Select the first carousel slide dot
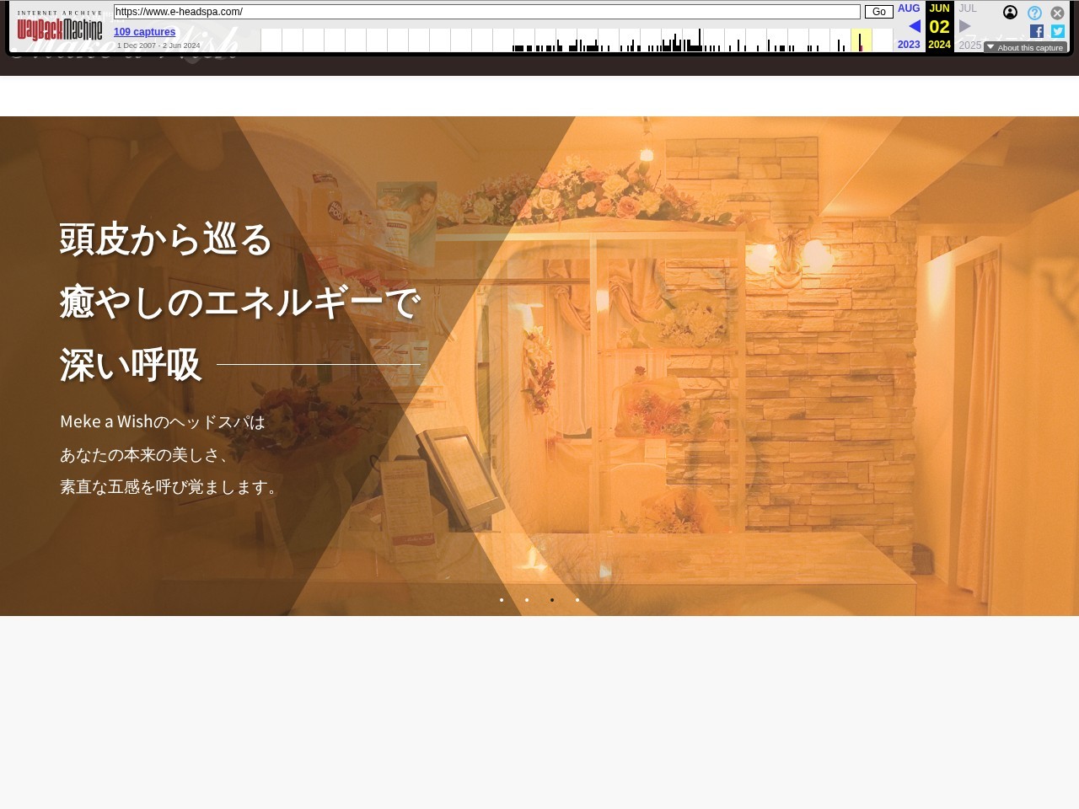 pos(502,600)
